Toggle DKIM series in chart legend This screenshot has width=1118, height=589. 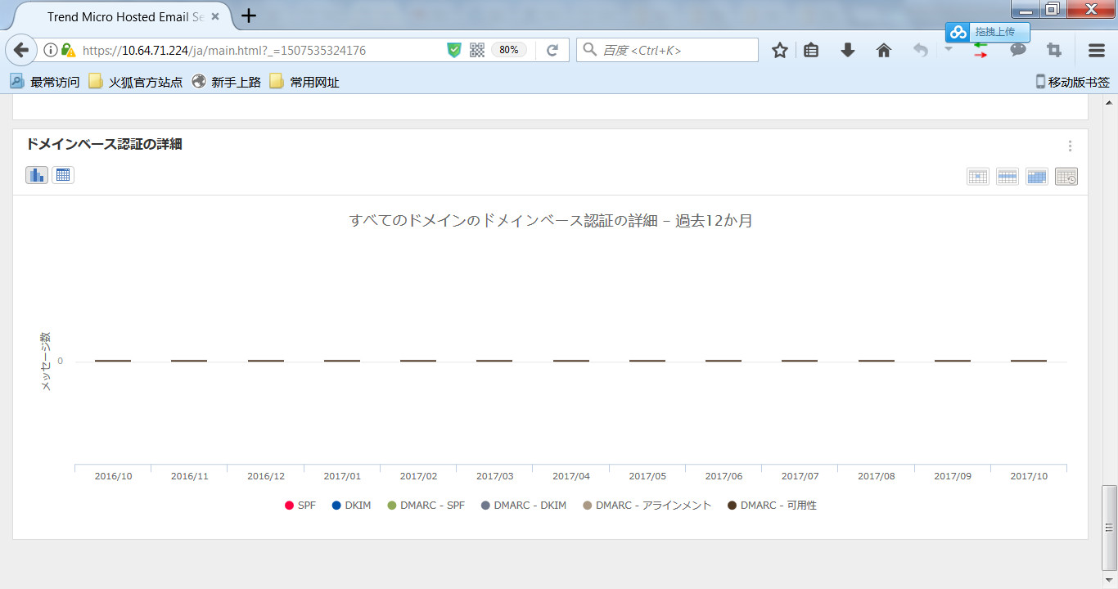[x=351, y=506]
